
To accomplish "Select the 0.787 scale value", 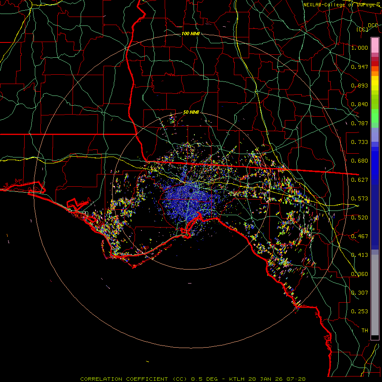I will point(360,123).
